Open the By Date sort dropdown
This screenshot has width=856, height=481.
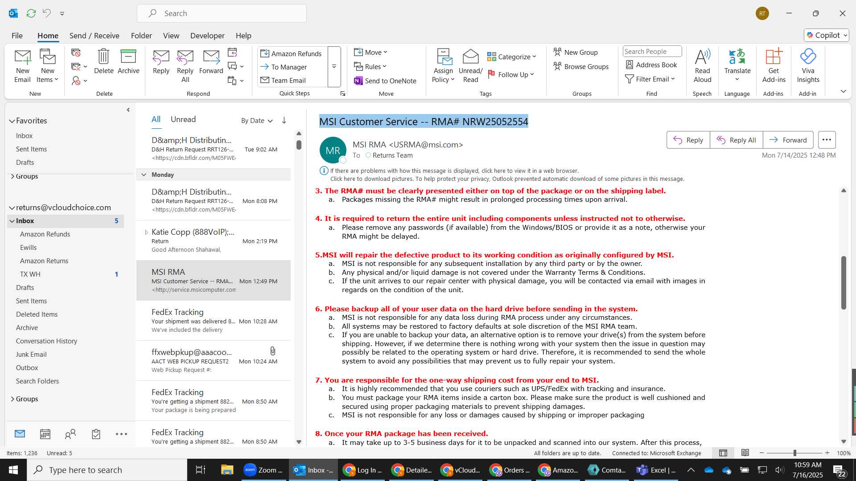(x=257, y=121)
